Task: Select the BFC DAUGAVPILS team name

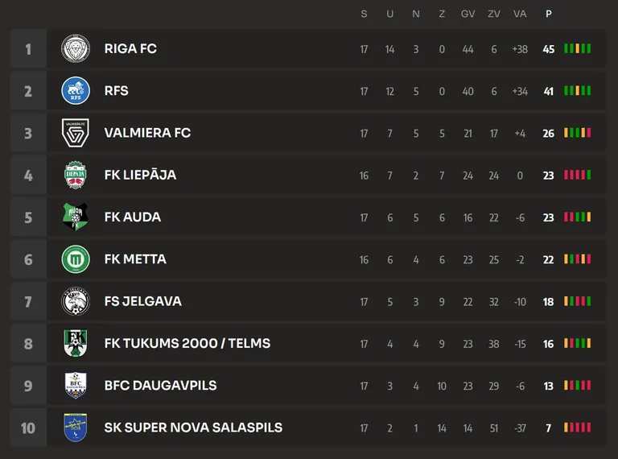Action: pos(160,385)
